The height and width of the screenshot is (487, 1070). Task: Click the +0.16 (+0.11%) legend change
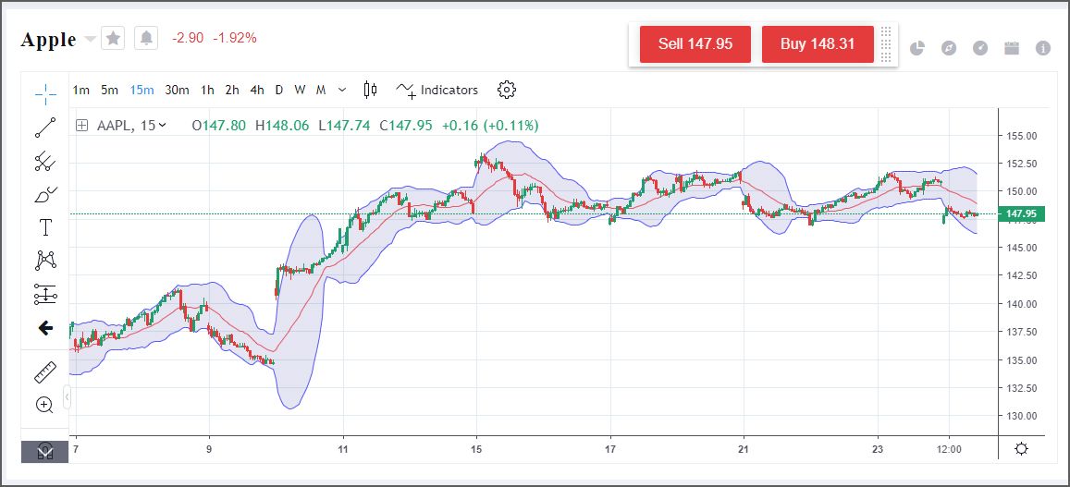pos(491,126)
